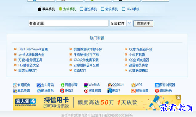
Task: Click the phone icon beside 微软手机
Action: point(102,9)
